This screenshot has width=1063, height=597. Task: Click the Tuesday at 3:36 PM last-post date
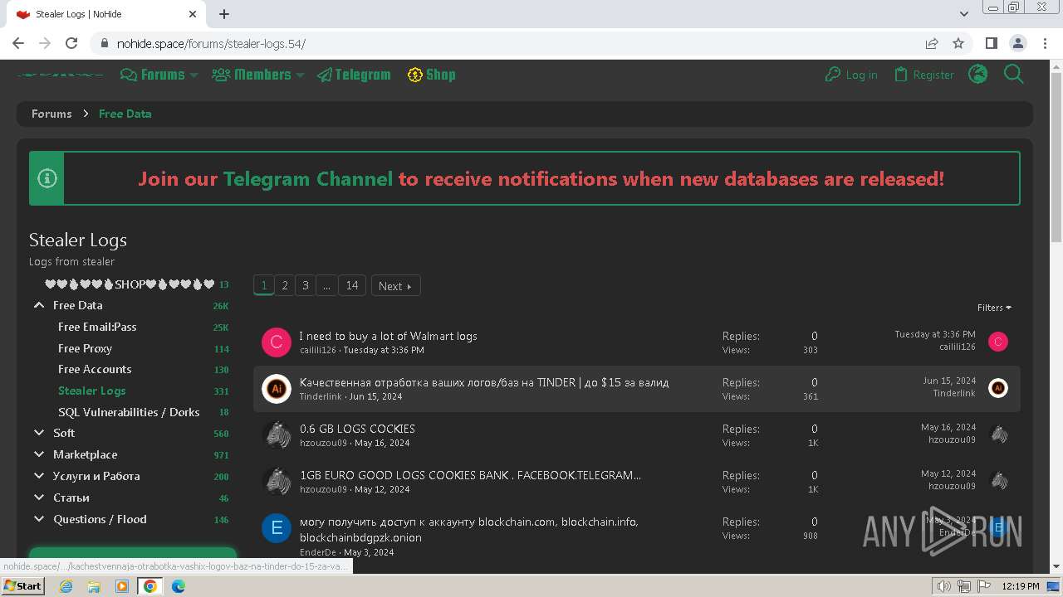point(935,334)
